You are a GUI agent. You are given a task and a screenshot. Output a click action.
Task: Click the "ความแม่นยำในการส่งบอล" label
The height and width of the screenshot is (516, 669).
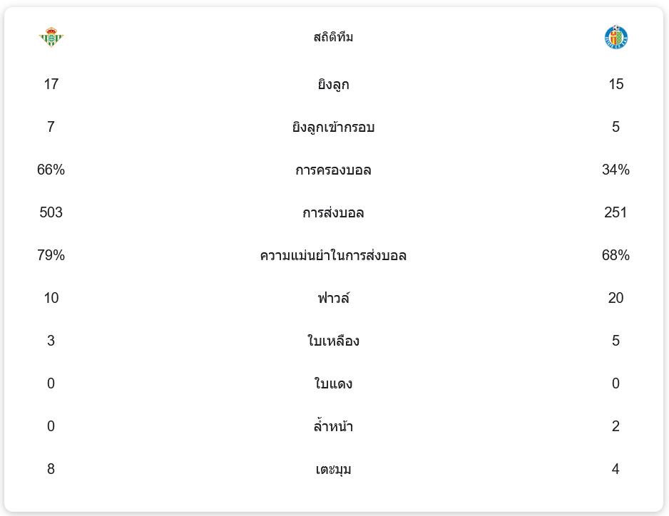point(333,256)
